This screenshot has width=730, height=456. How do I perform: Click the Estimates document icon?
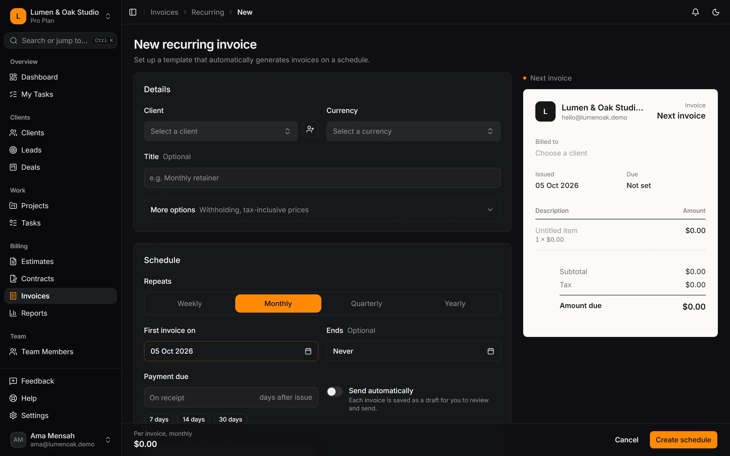coord(13,261)
